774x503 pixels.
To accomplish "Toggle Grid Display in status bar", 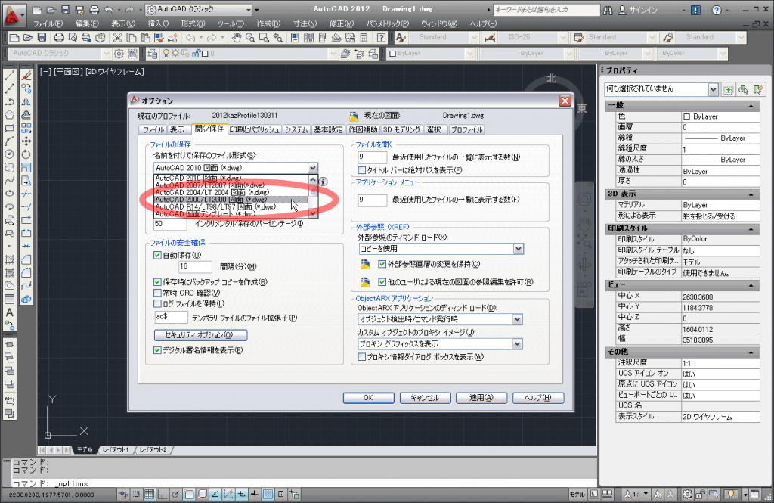I will tap(149, 494).
